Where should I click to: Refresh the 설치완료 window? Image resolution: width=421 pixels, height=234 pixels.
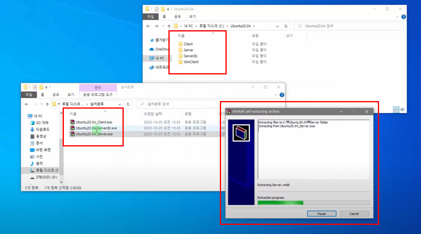(x=128, y=104)
